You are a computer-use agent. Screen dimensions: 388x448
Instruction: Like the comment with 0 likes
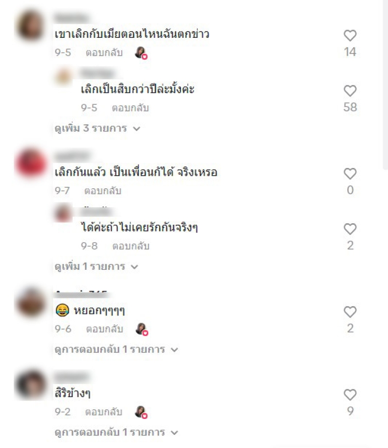coord(350,174)
